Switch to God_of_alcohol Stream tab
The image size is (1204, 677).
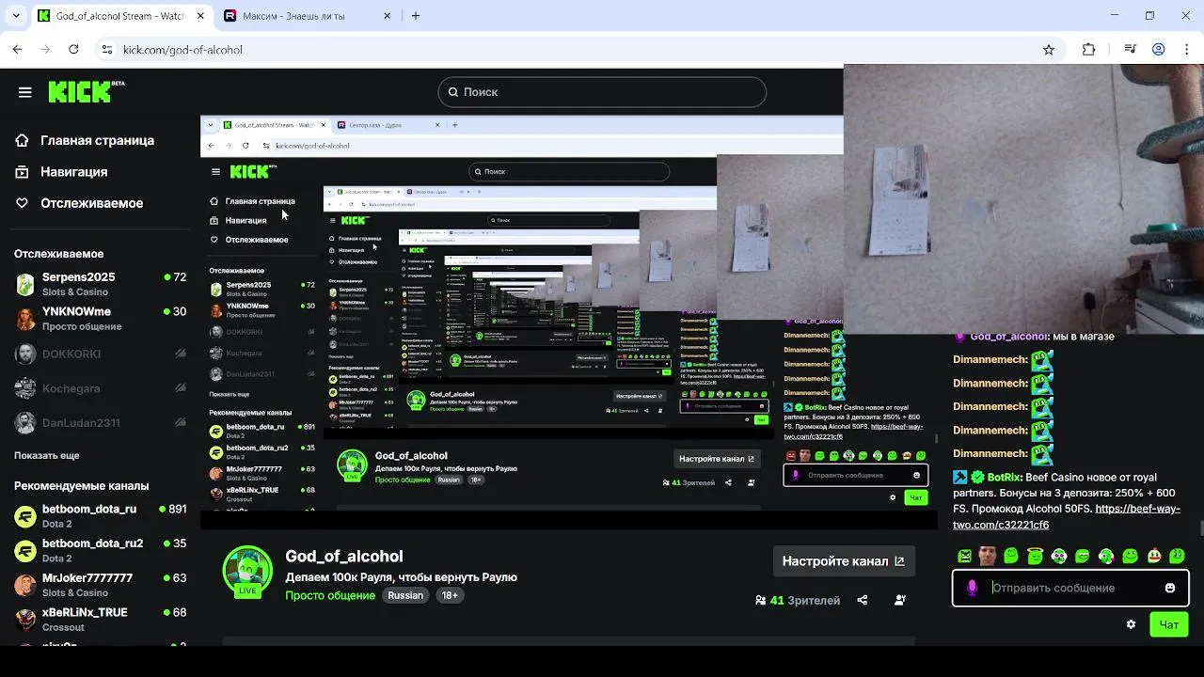pos(120,16)
